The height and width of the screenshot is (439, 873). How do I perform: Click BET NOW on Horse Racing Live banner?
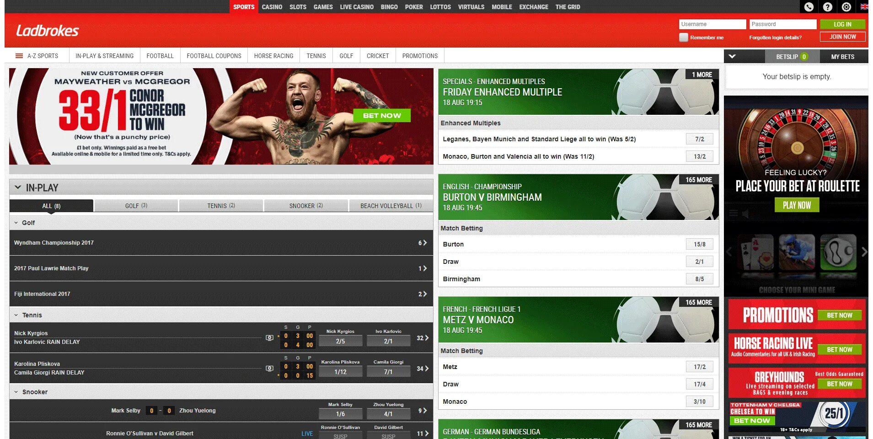(x=840, y=349)
